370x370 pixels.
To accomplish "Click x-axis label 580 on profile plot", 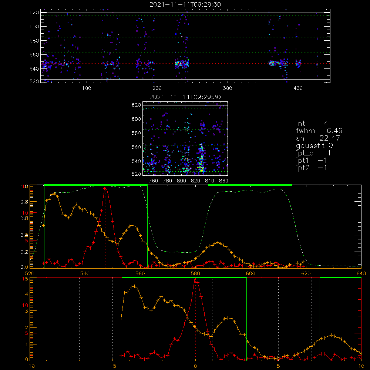I will point(195,273).
